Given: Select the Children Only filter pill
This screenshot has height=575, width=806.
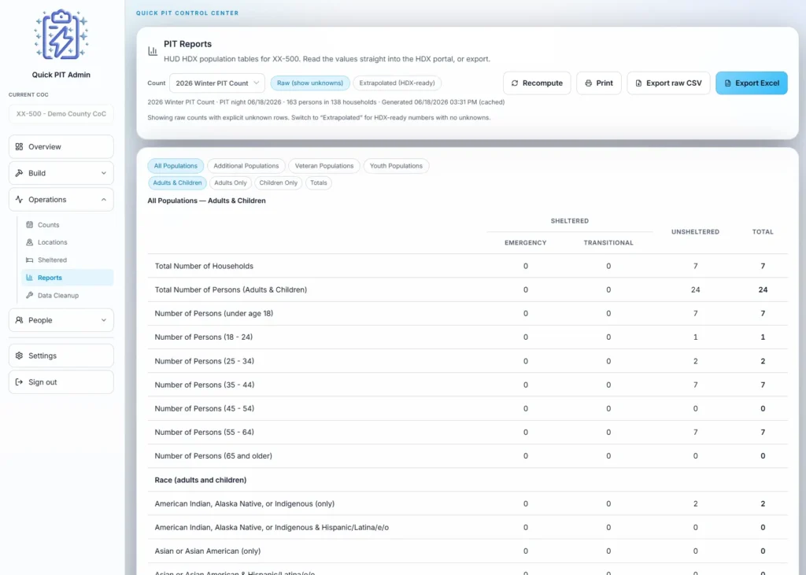Looking at the screenshot, I should coord(278,183).
